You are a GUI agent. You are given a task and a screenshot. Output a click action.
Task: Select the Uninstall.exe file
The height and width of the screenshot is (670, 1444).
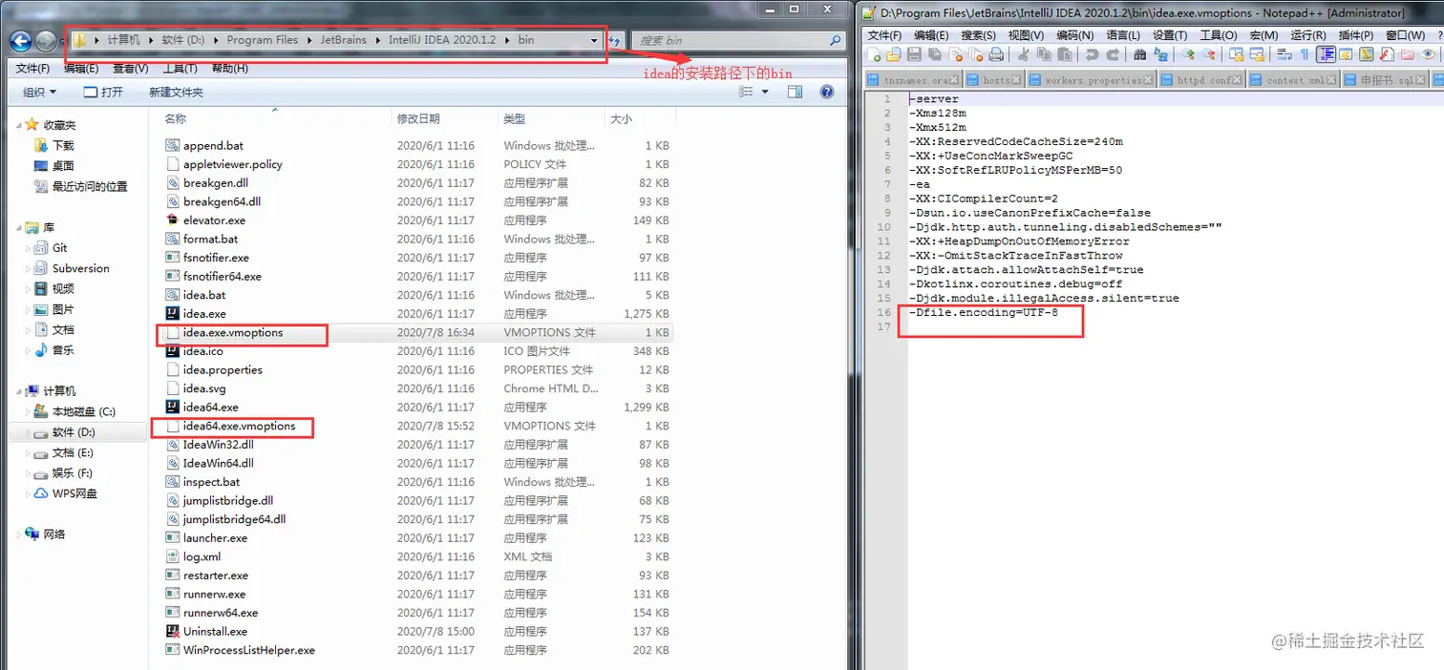215,631
